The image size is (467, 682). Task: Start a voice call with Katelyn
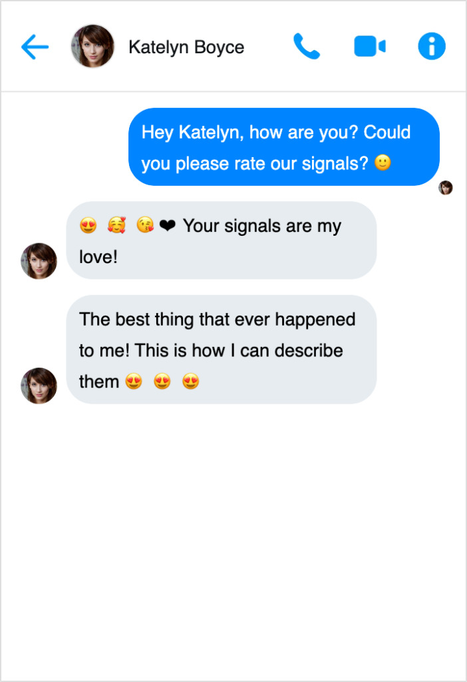tap(307, 47)
